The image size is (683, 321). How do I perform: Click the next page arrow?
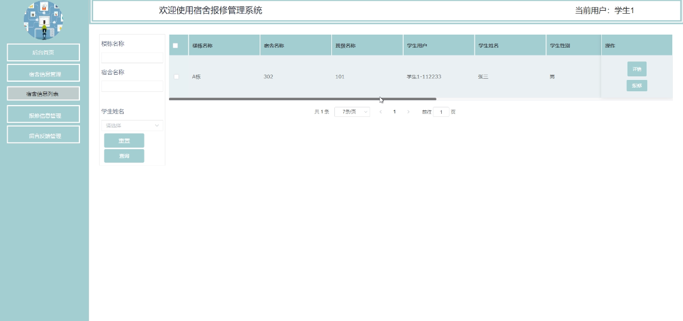(x=408, y=112)
